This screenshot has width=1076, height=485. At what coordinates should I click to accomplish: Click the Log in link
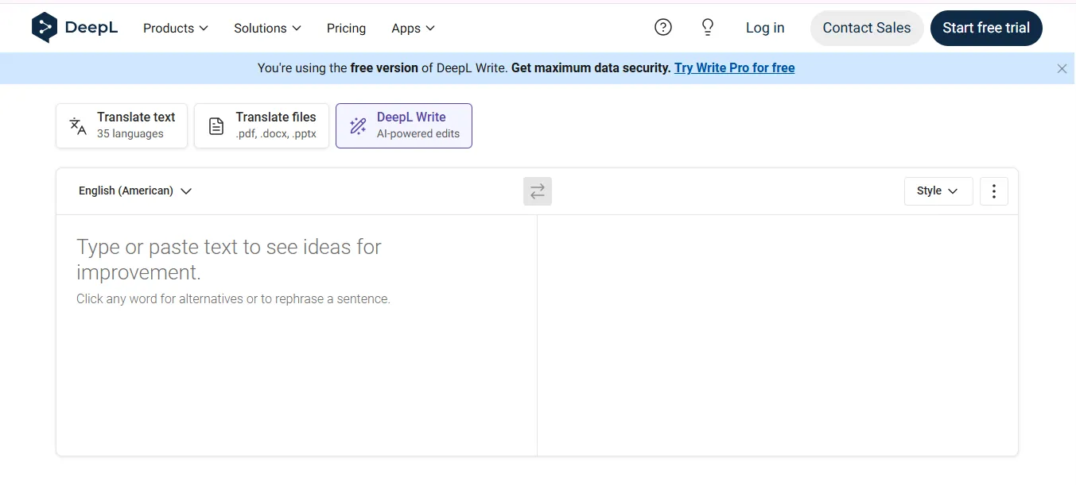pyautogui.click(x=765, y=28)
